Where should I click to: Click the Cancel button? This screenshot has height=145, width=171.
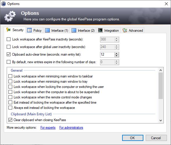coord(156,138)
